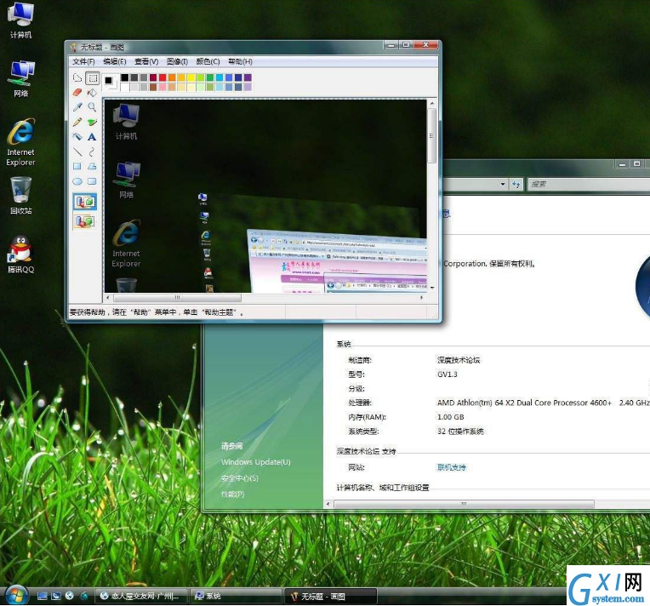The height and width of the screenshot is (606, 650).
Task: Click 深度技术论坛 manufacturer value
Action: 459,360
